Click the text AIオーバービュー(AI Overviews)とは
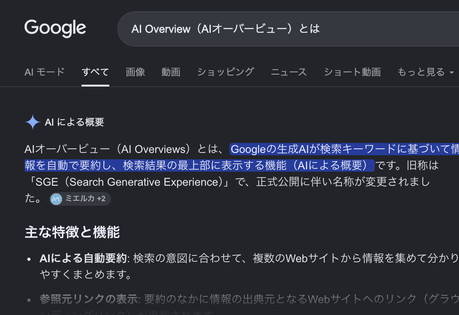 pyautogui.click(x=122, y=149)
